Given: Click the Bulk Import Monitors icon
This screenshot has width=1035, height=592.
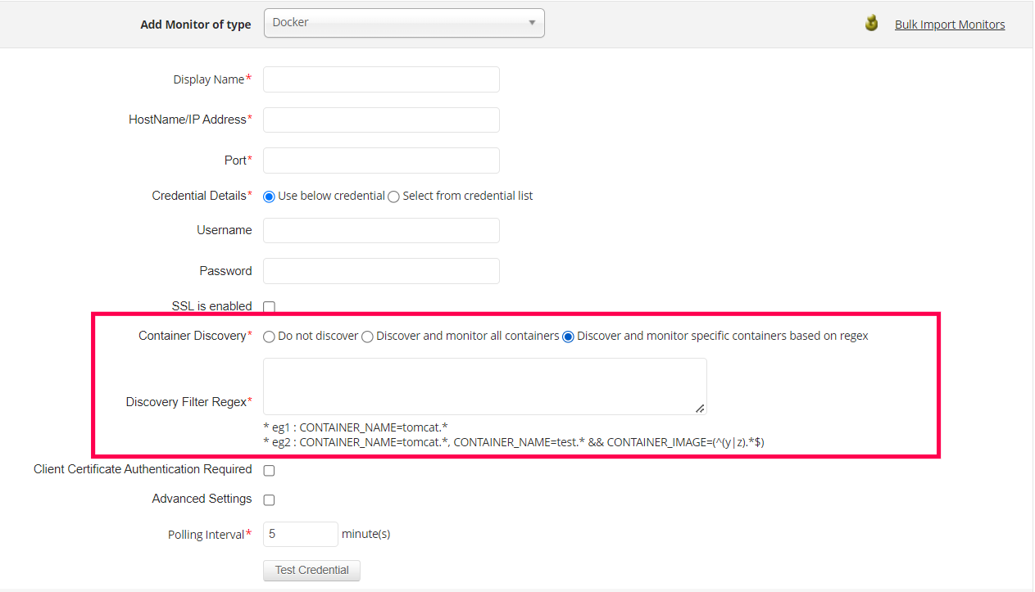Looking at the screenshot, I should (871, 23).
